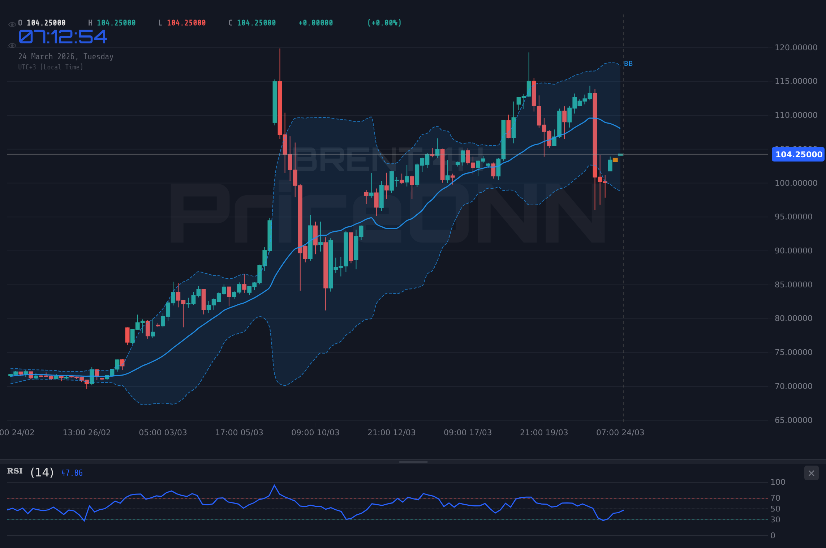Click the 07:00 24/03 time axis label
Image resolution: width=826 pixels, height=548 pixels.
[620, 432]
